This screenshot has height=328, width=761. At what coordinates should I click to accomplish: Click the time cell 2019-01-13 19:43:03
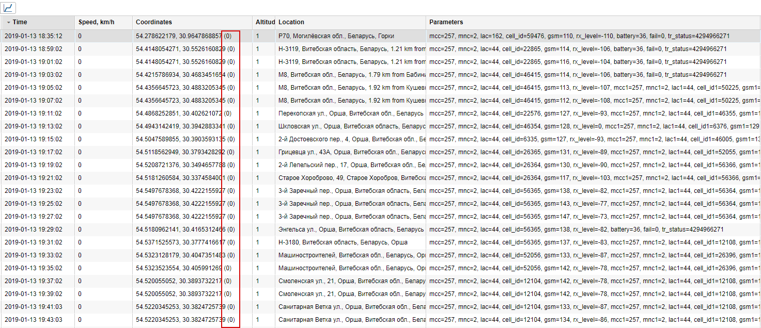click(34, 320)
